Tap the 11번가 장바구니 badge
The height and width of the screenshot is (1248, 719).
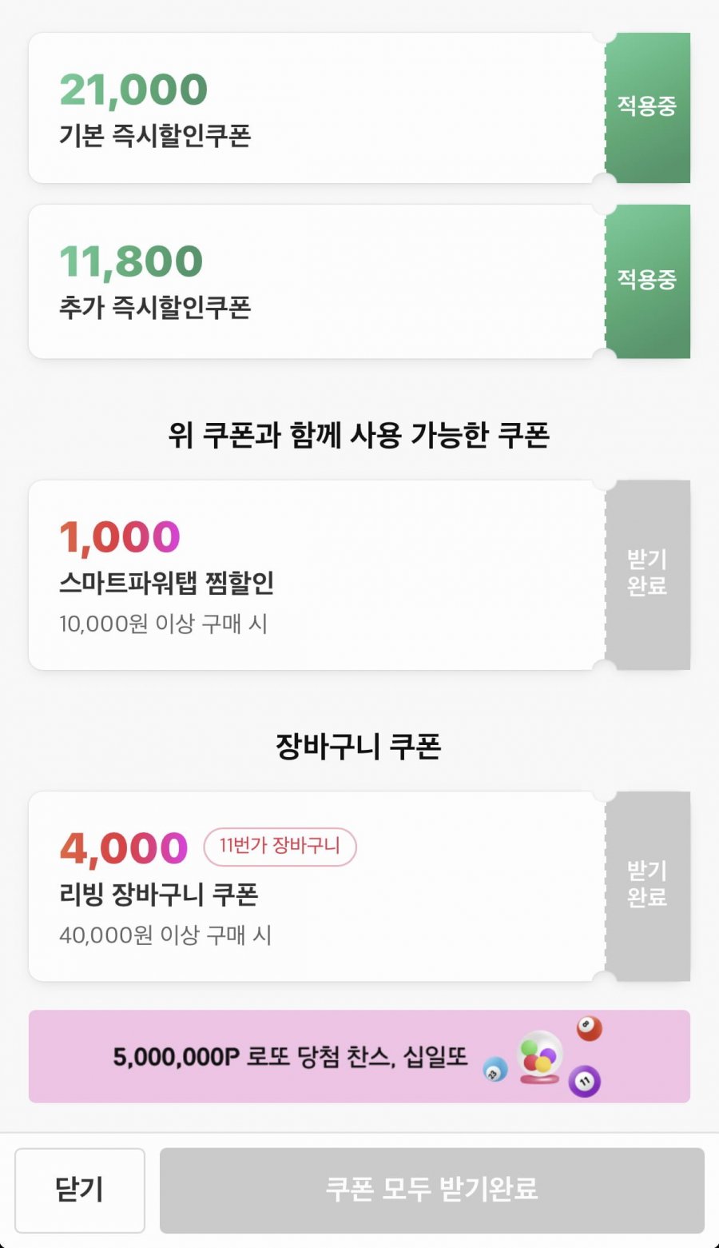point(280,847)
